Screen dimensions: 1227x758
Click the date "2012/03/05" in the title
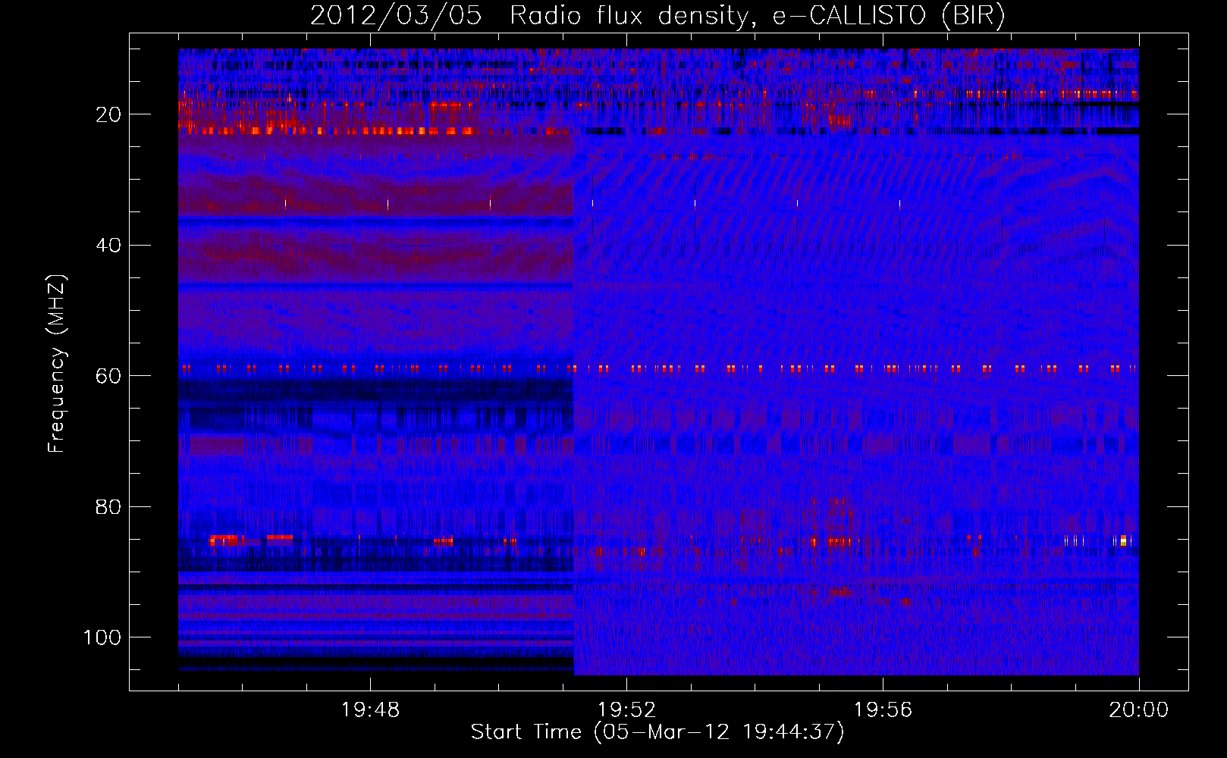[x=396, y=16]
